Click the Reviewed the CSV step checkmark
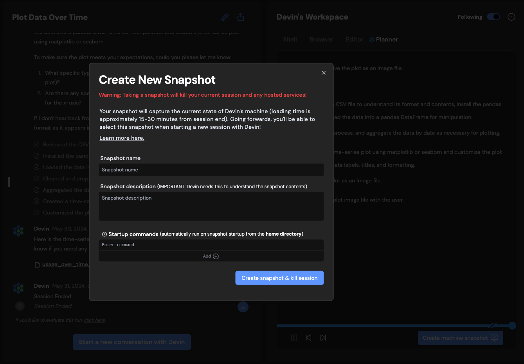This screenshot has width=524, height=364. tap(36, 144)
